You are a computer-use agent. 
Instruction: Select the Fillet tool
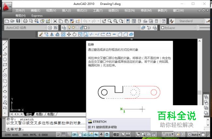pos(126,34)
